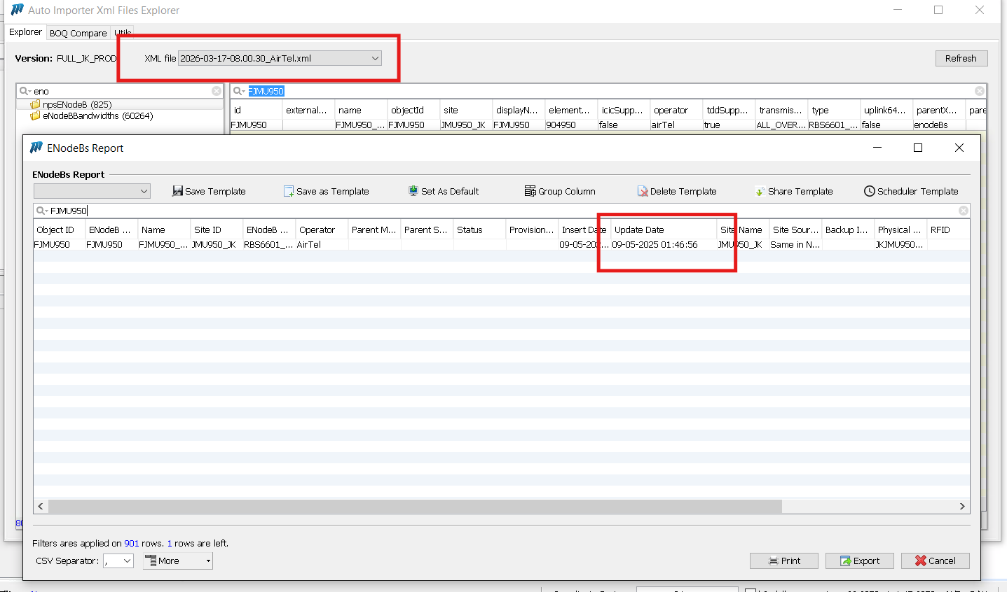Click the horizontal scrollbar right arrow
The height and width of the screenshot is (592, 1007).
point(962,506)
